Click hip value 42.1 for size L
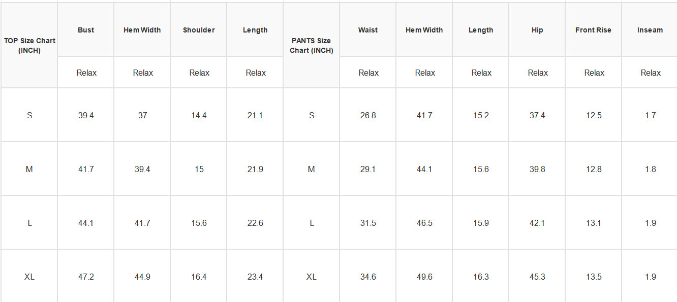 point(537,223)
